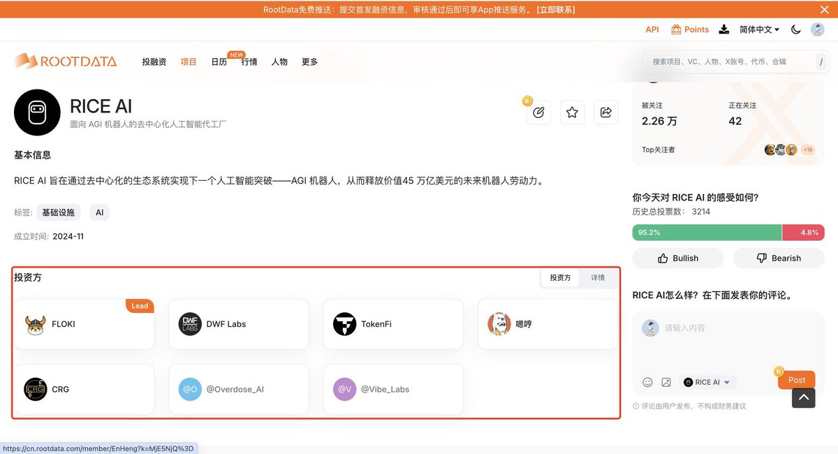Go to the 人物 navigation tab
This screenshot has width=838, height=454.
point(279,62)
